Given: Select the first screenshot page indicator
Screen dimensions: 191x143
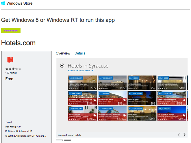Looking at the screenshot, I should [x=59, y=140].
